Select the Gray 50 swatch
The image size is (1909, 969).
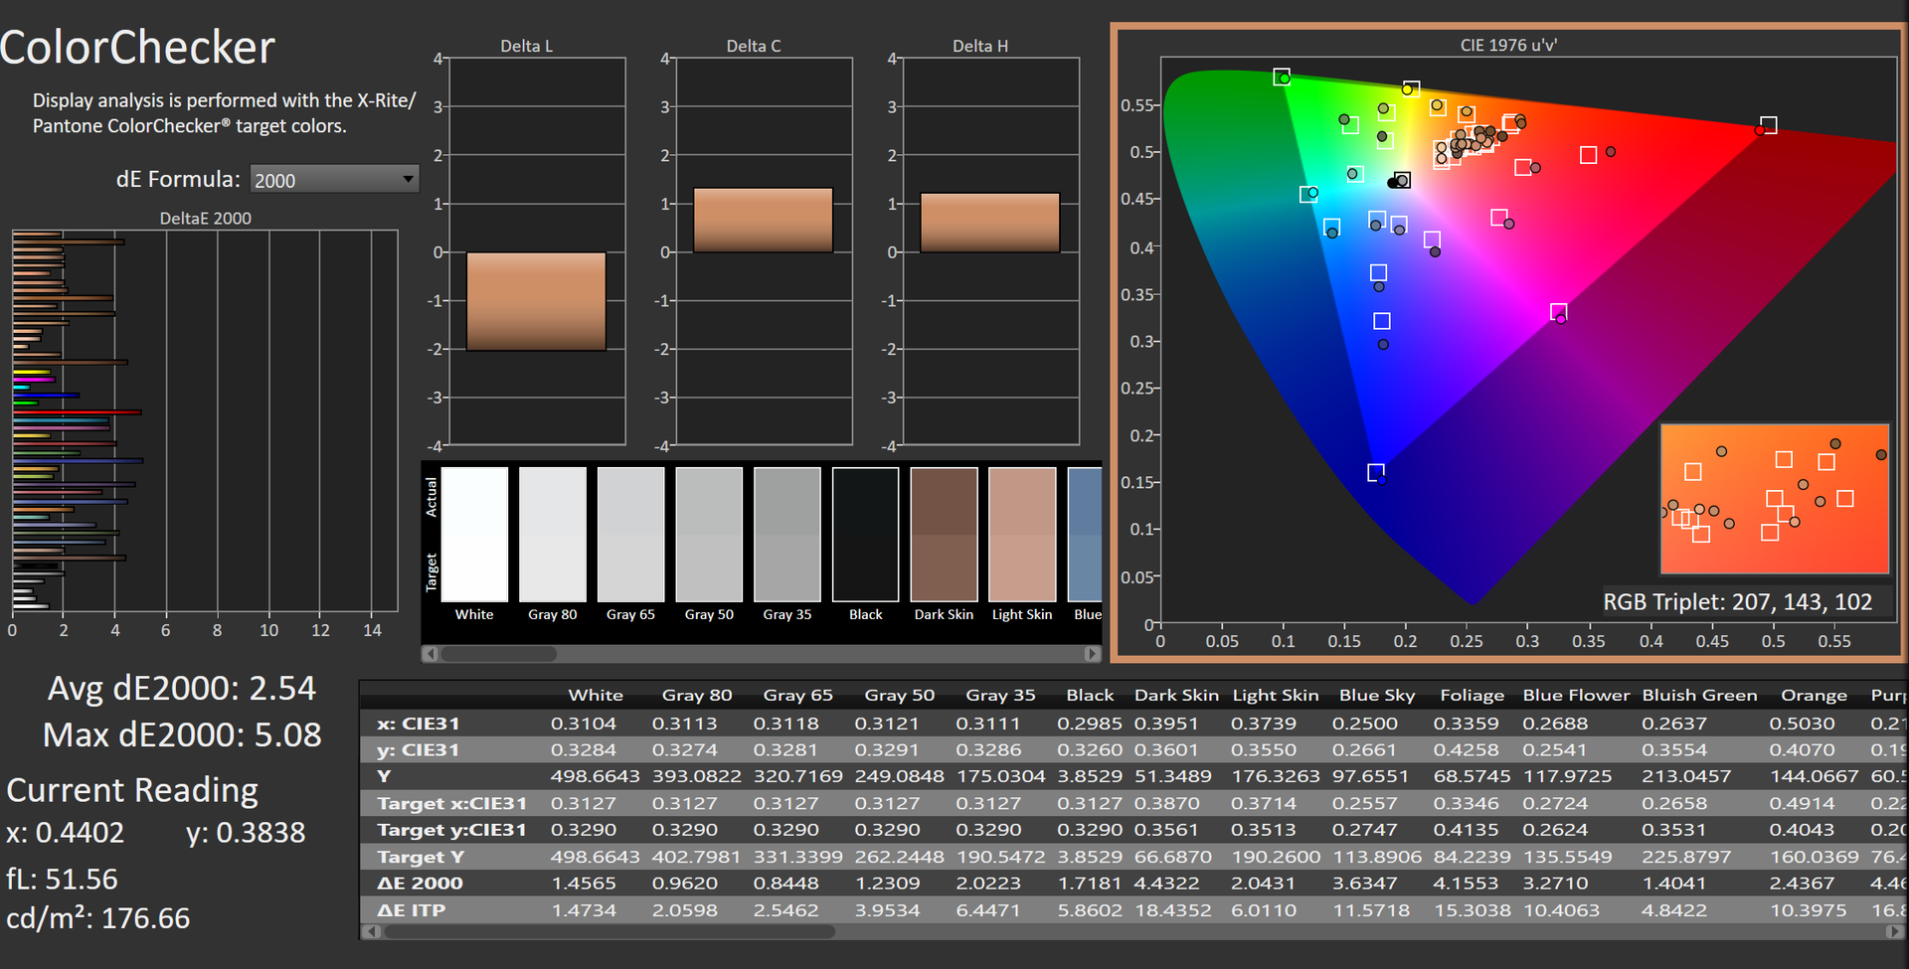tap(709, 535)
